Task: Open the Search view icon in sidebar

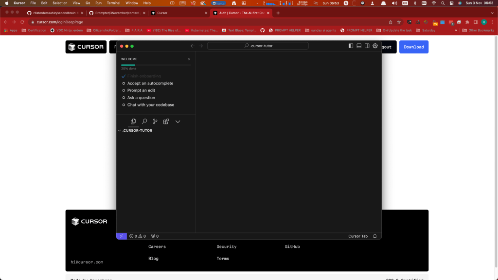Action: point(144,121)
